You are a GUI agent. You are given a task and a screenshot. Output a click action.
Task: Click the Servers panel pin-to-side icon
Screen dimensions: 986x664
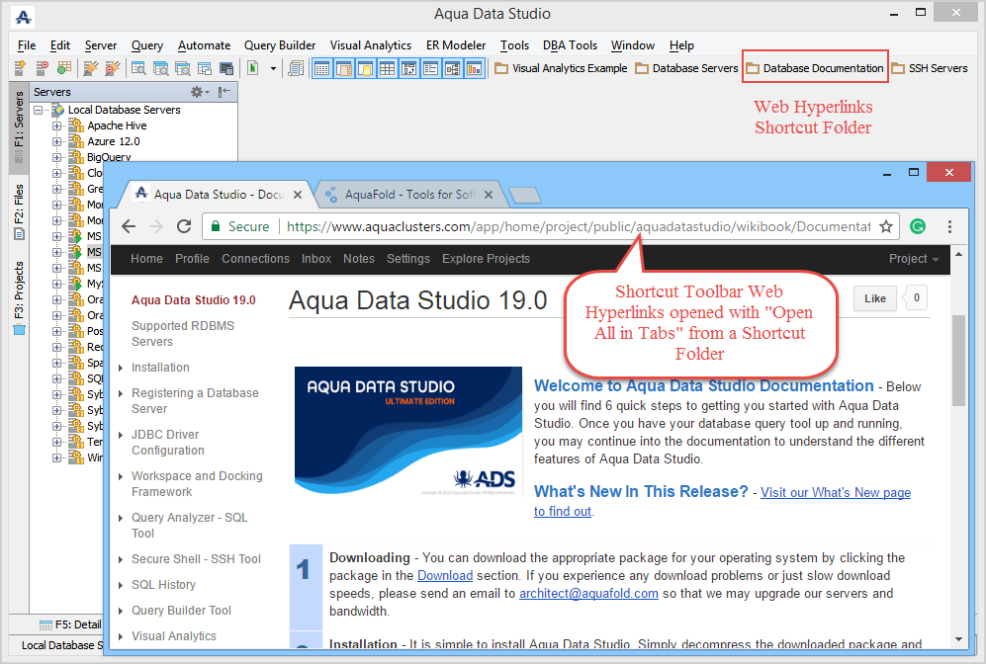click(224, 92)
